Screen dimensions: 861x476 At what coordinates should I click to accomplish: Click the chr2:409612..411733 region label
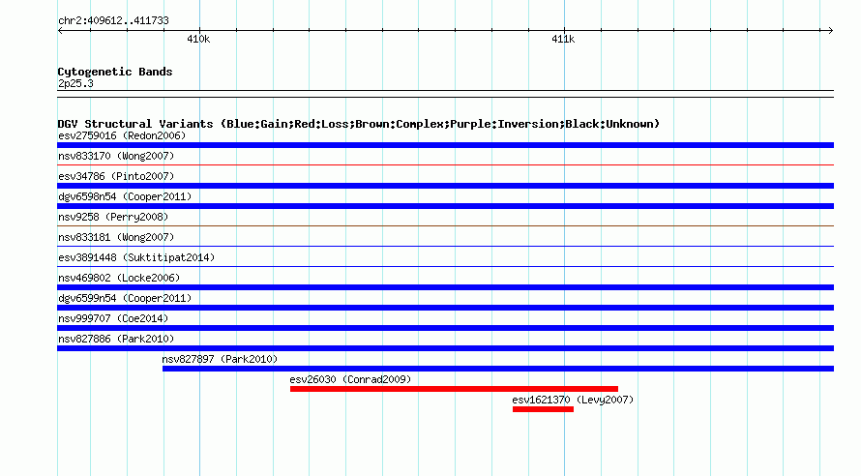click(113, 21)
